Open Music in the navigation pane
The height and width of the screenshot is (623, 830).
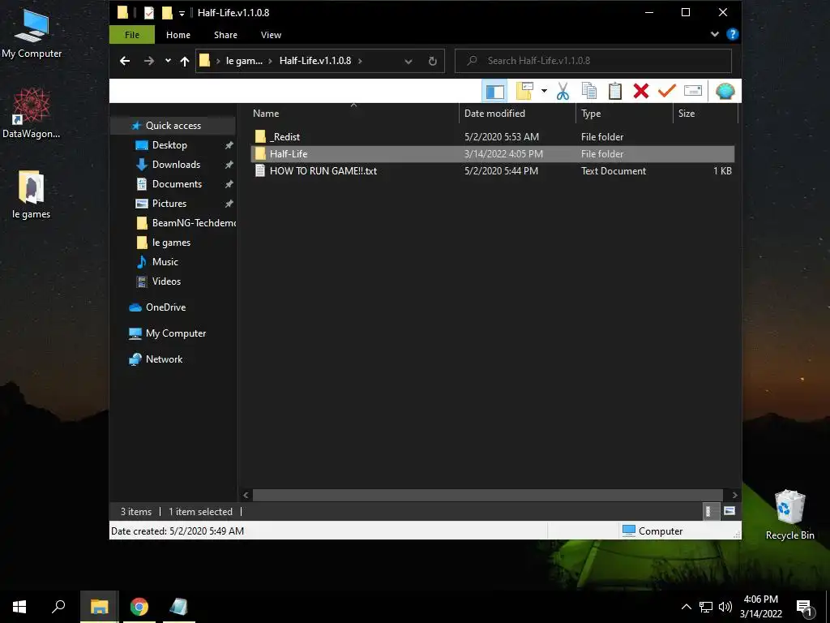(165, 262)
